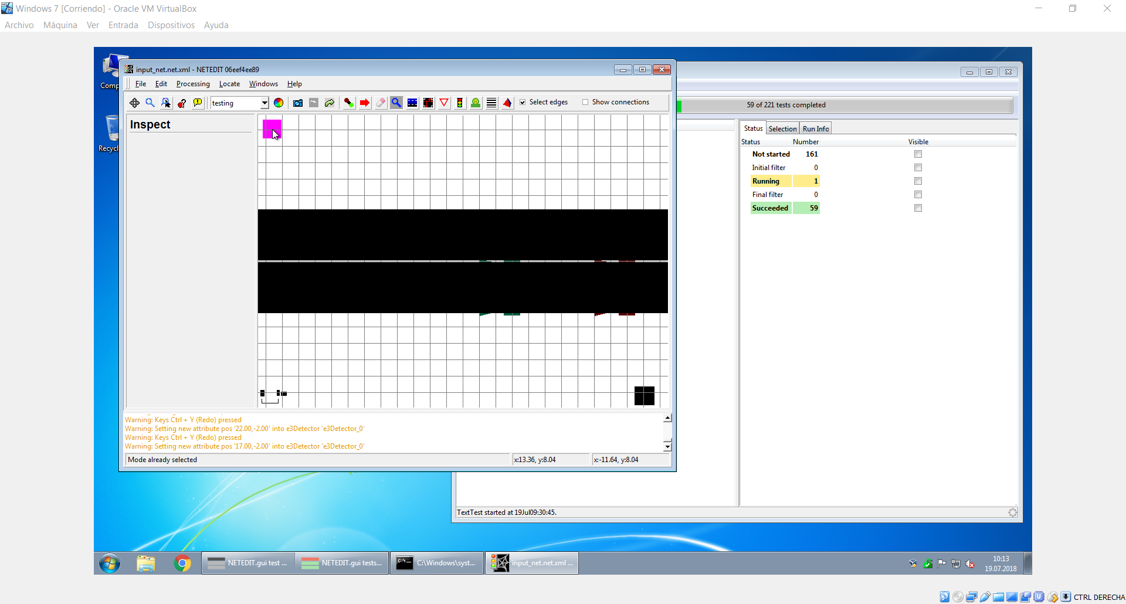The width and height of the screenshot is (1126, 604).
Task: Open the color wheel scheme editor
Action: (x=279, y=103)
